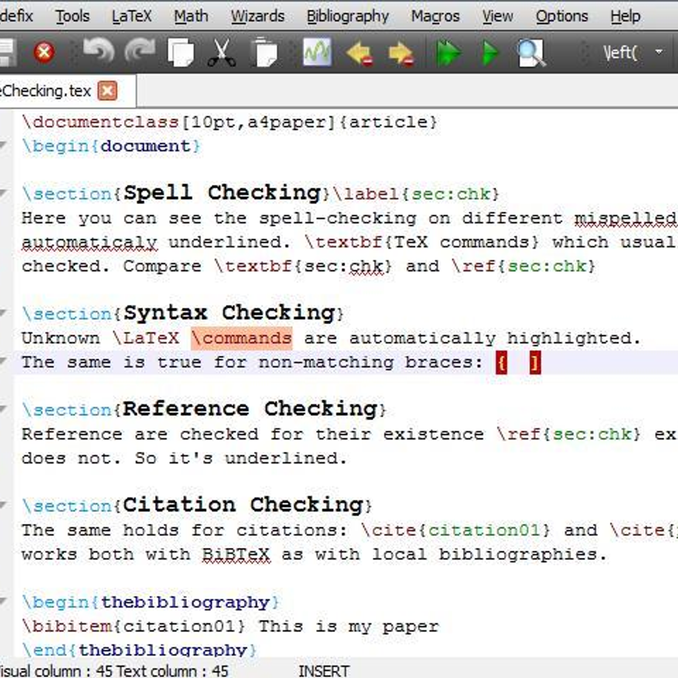Open the Help menu
Screen dimensions: 678x678
pyautogui.click(x=625, y=16)
